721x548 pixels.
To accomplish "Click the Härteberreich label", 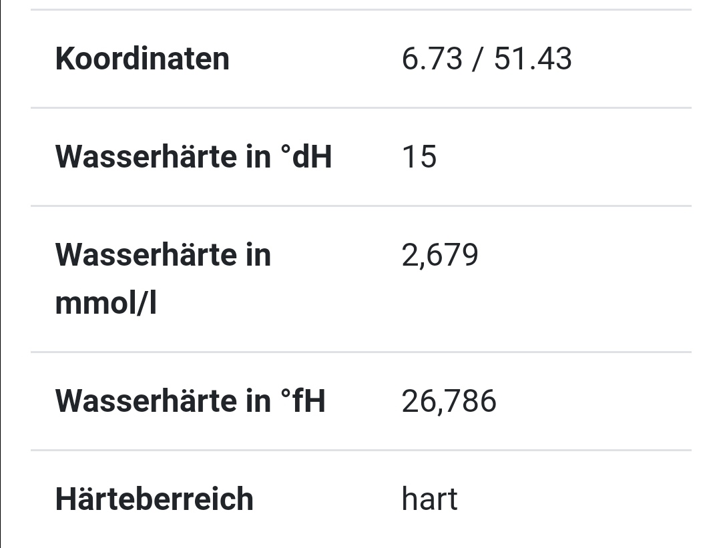I will point(154,499).
